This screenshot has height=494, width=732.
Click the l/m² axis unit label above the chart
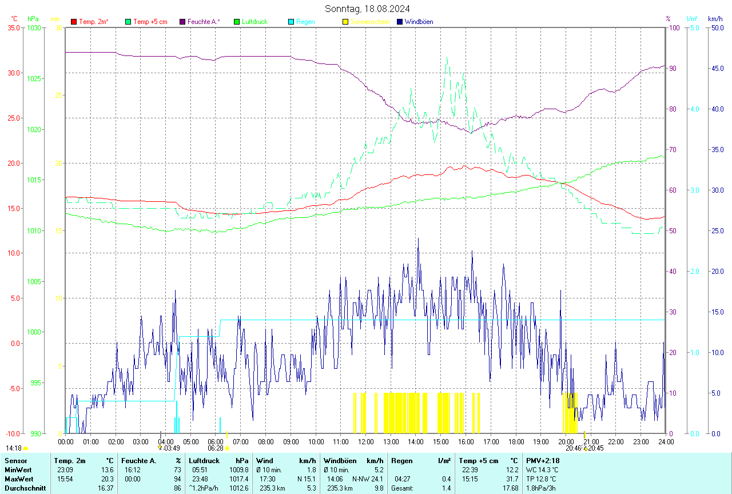(693, 19)
